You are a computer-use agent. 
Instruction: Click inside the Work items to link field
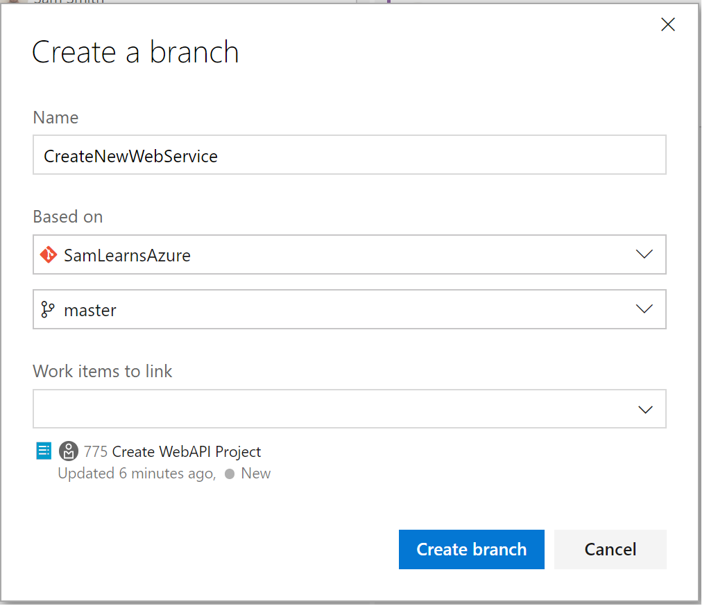click(x=333, y=409)
